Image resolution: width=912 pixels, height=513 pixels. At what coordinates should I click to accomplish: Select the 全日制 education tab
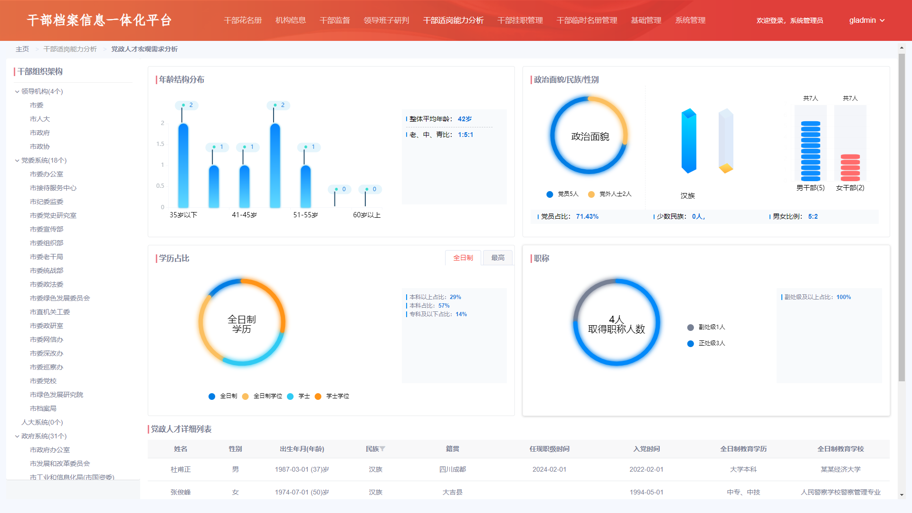463,258
